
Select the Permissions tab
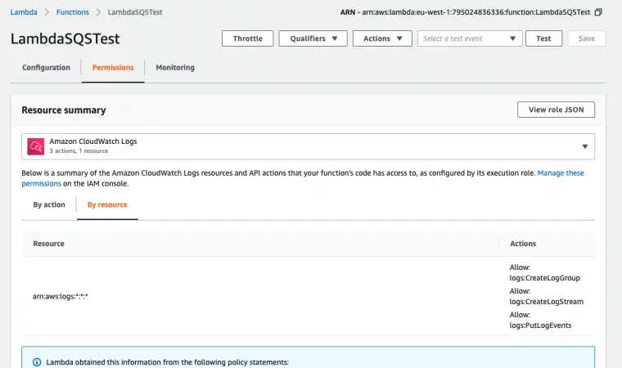pos(113,68)
